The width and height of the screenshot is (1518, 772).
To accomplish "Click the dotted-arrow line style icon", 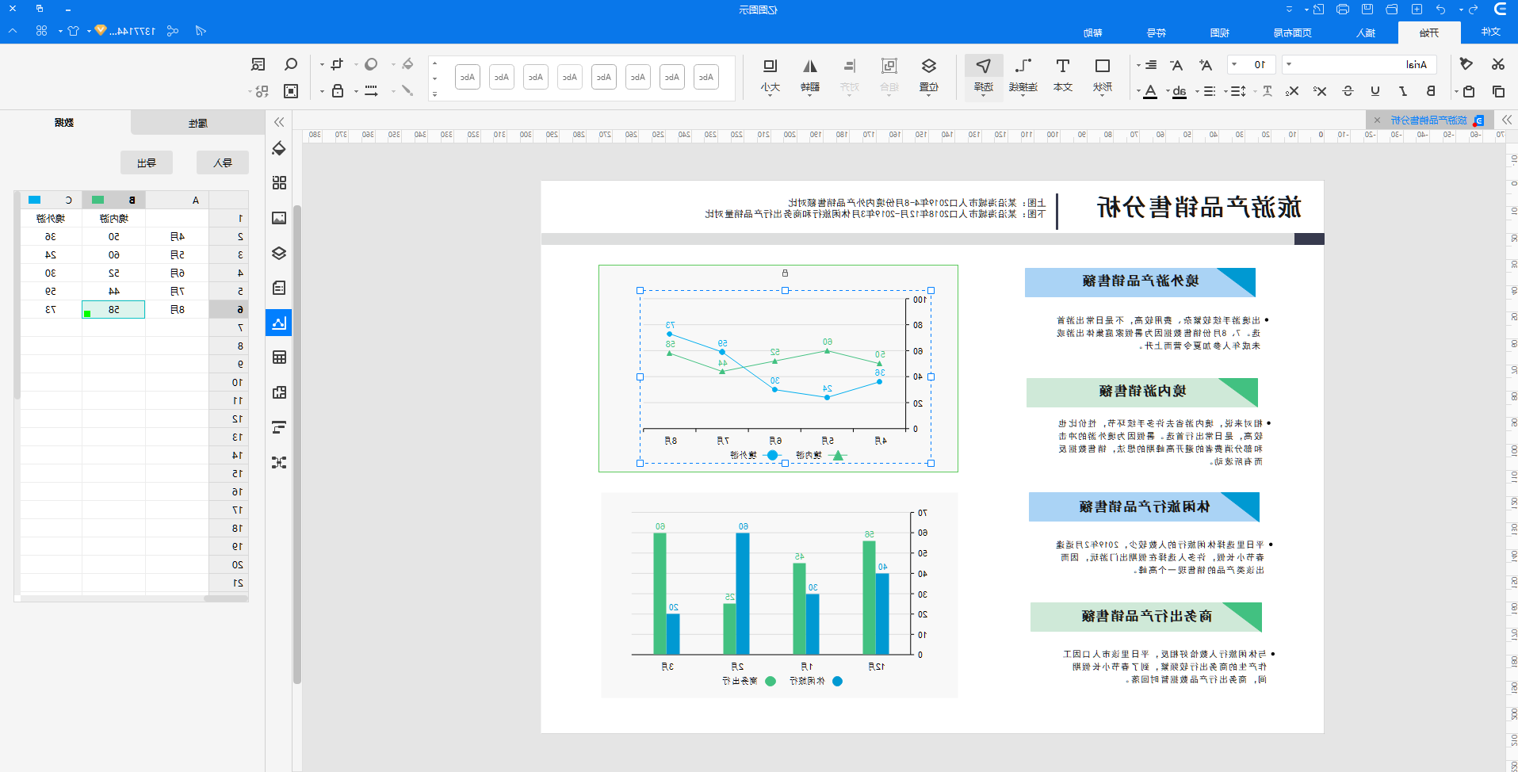I will pos(371,91).
